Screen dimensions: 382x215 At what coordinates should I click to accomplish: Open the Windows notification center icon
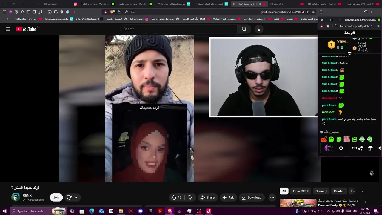coord(376,211)
